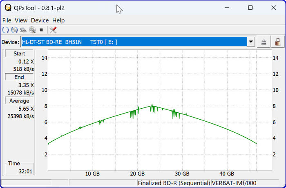The width and height of the screenshot is (286, 188).
Task: Open the Help menu
Action: pyautogui.click(x=58, y=20)
